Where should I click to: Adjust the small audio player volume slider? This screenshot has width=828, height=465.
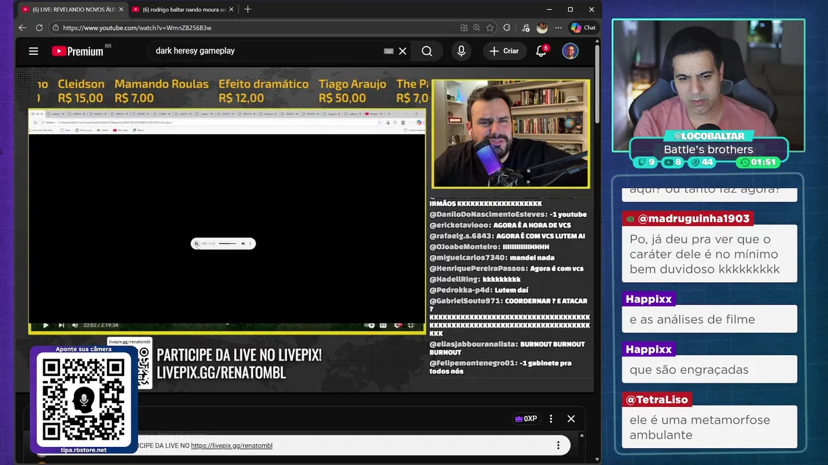pos(228,243)
